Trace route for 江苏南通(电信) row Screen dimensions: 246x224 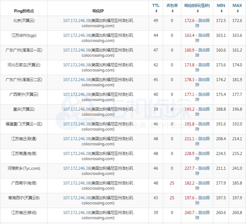point(204,153)
